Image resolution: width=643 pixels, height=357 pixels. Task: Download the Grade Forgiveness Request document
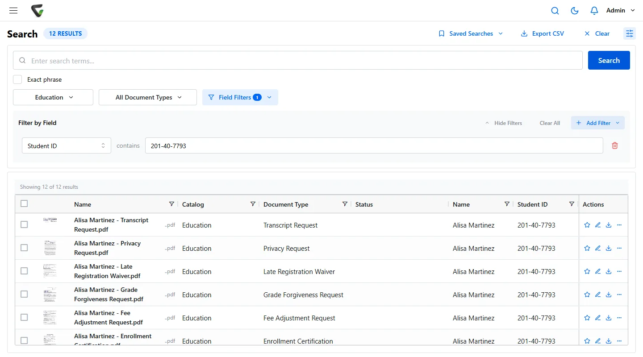[609, 295]
